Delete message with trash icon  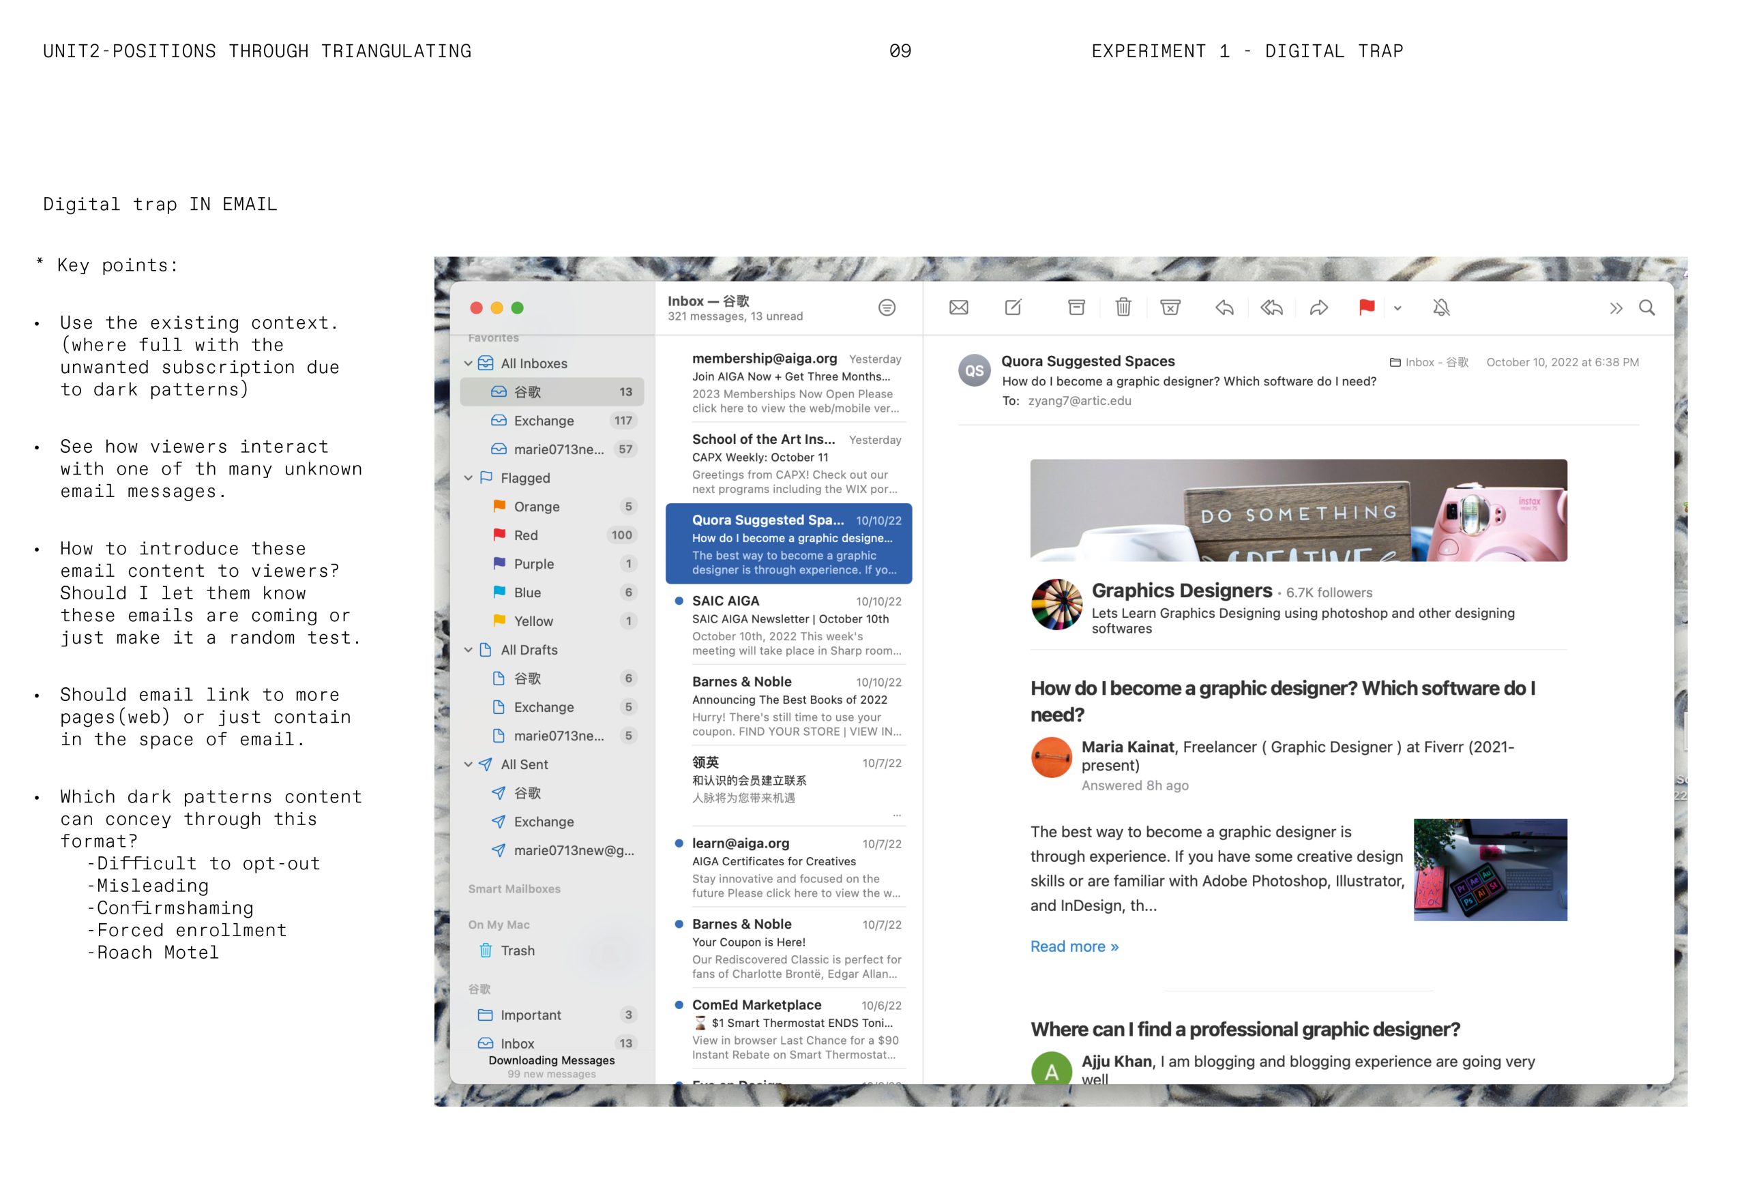pos(1123,308)
